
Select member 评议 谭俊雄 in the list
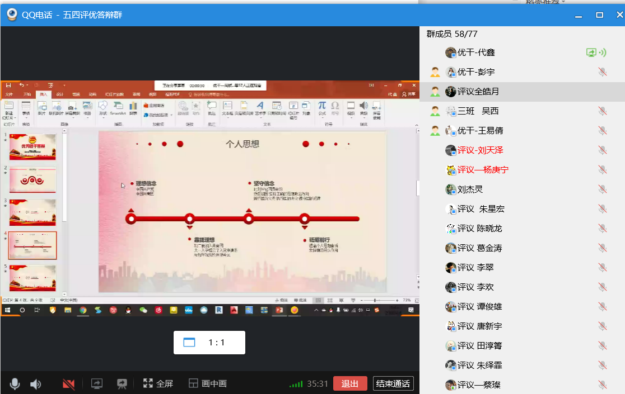point(522,306)
